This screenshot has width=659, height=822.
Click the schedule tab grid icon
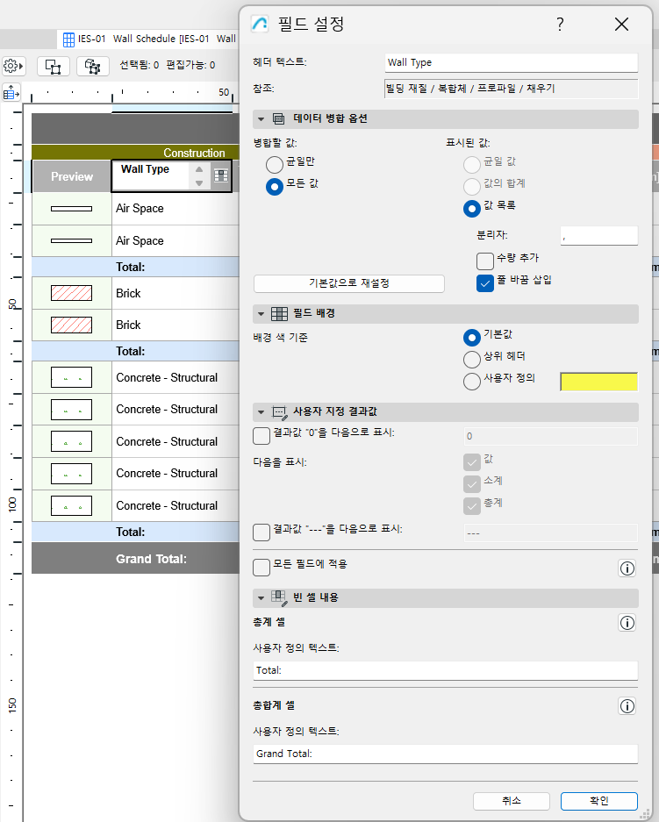coord(68,39)
